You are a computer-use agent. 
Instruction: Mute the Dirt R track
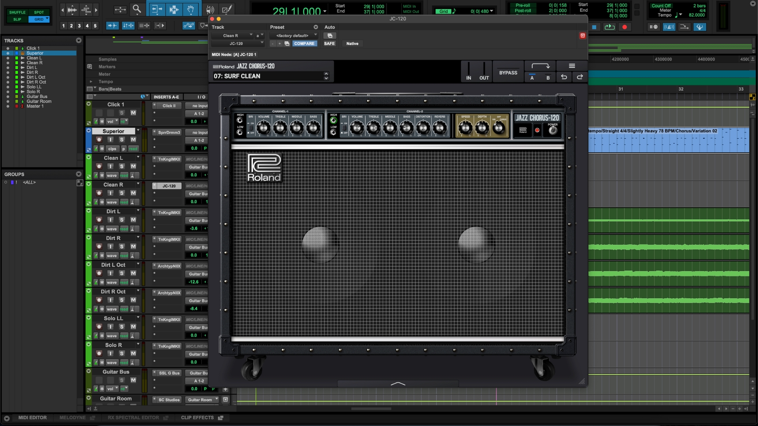[133, 247]
